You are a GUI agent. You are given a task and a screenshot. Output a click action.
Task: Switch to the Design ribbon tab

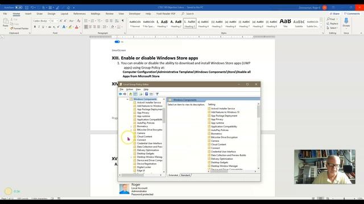click(x=51, y=14)
